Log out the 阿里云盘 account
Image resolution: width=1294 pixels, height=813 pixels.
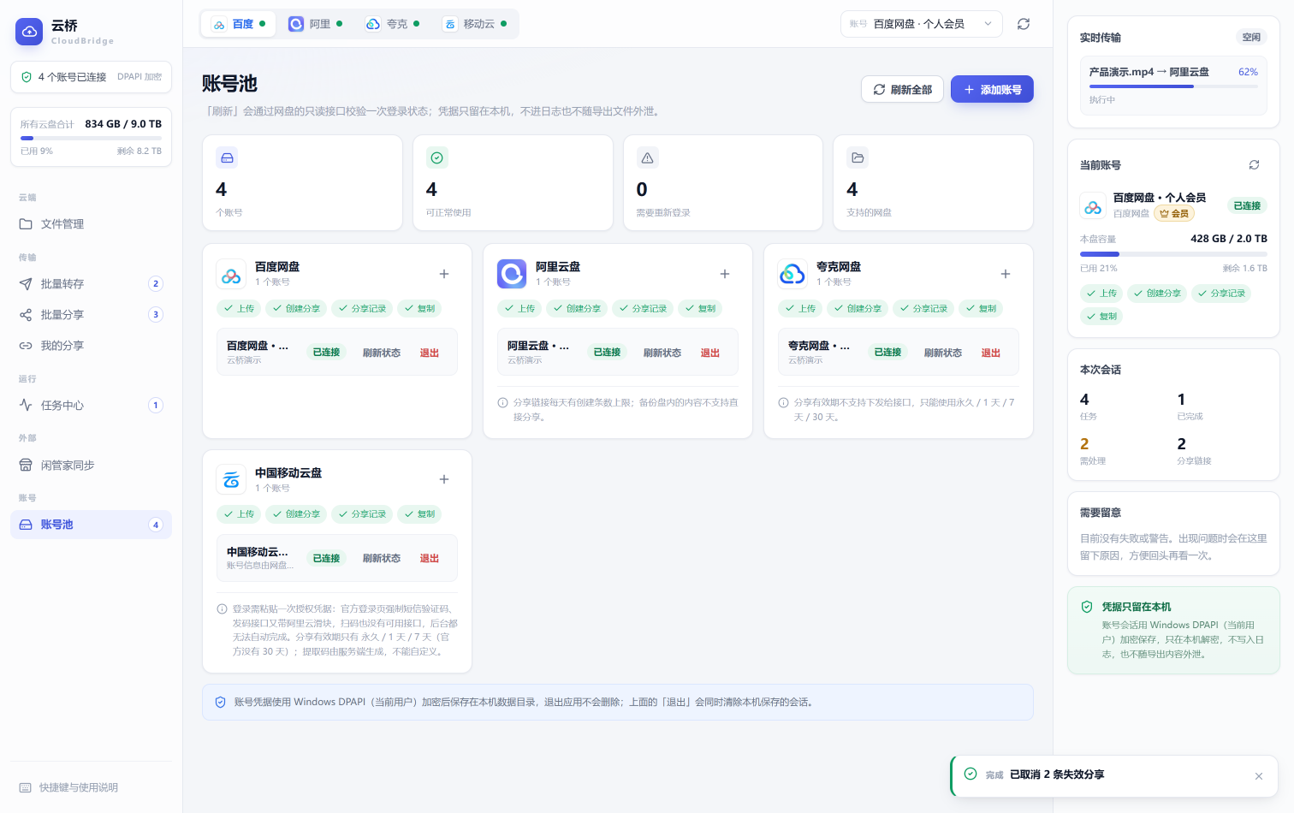pyautogui.click(x=710, y=353)
